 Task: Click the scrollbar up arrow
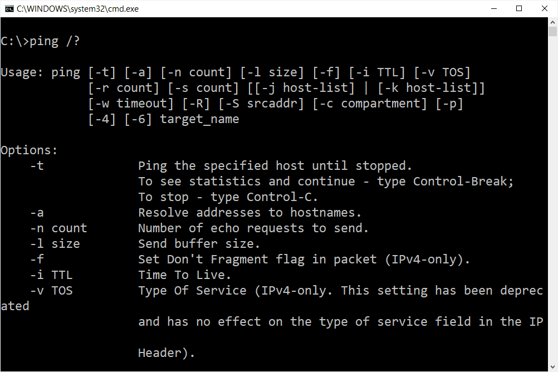(554, 22)
